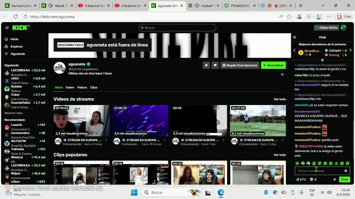Image resolution: width=355 pixels, height=199 pixels.
Task: Click the Buscar search field
Action: pyautogui.click(x=177, y=28)
